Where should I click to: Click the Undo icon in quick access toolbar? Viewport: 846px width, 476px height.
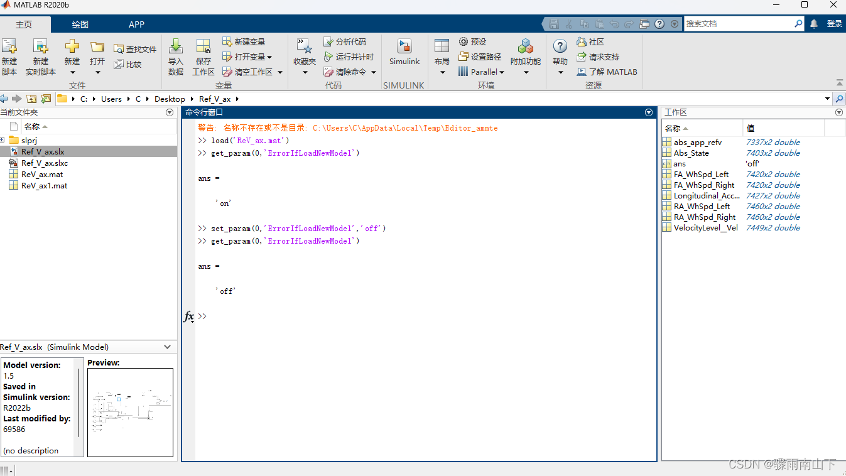pyautogui.click(x=614, y=24)
